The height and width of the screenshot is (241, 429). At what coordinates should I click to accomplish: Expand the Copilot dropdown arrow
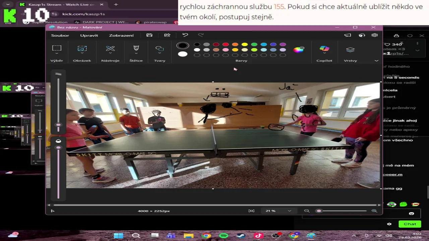(x=324, y=54)
